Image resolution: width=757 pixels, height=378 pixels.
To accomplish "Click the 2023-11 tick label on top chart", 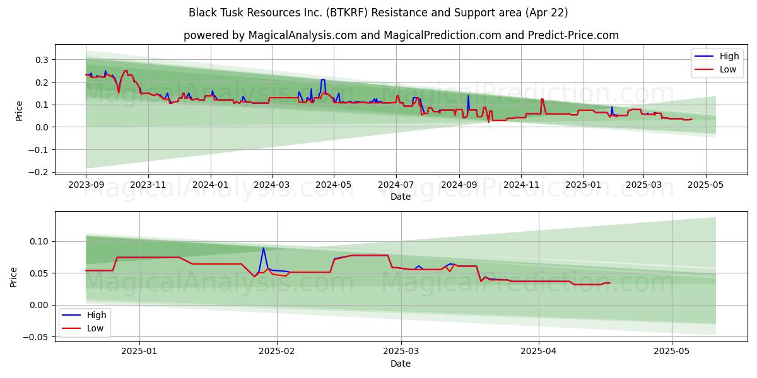I will point(148,185).
